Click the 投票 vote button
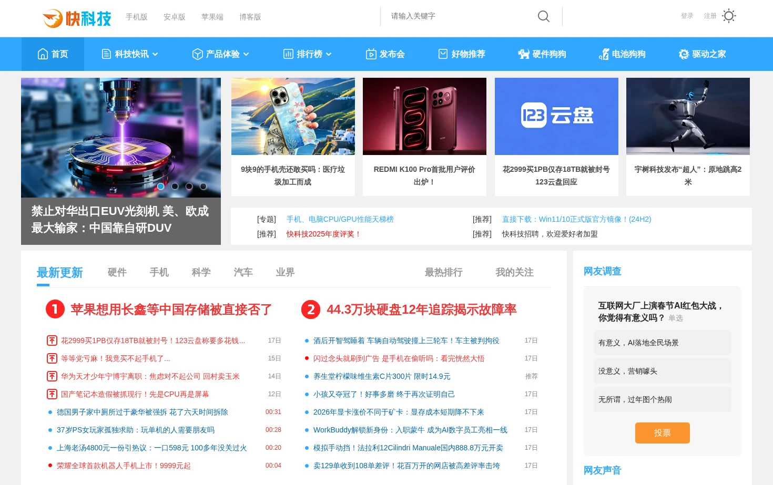Image resolution: width=773 pixels, height=485 pixels. click(663, 433)
